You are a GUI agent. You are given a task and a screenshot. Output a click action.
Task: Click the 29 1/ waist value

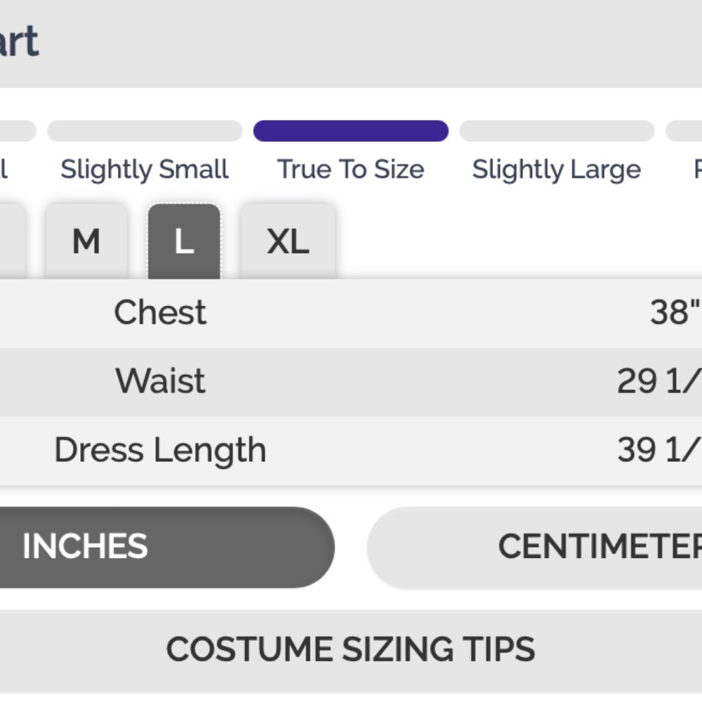click(659, 381)
